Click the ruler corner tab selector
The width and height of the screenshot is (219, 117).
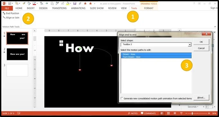(35, 30)
